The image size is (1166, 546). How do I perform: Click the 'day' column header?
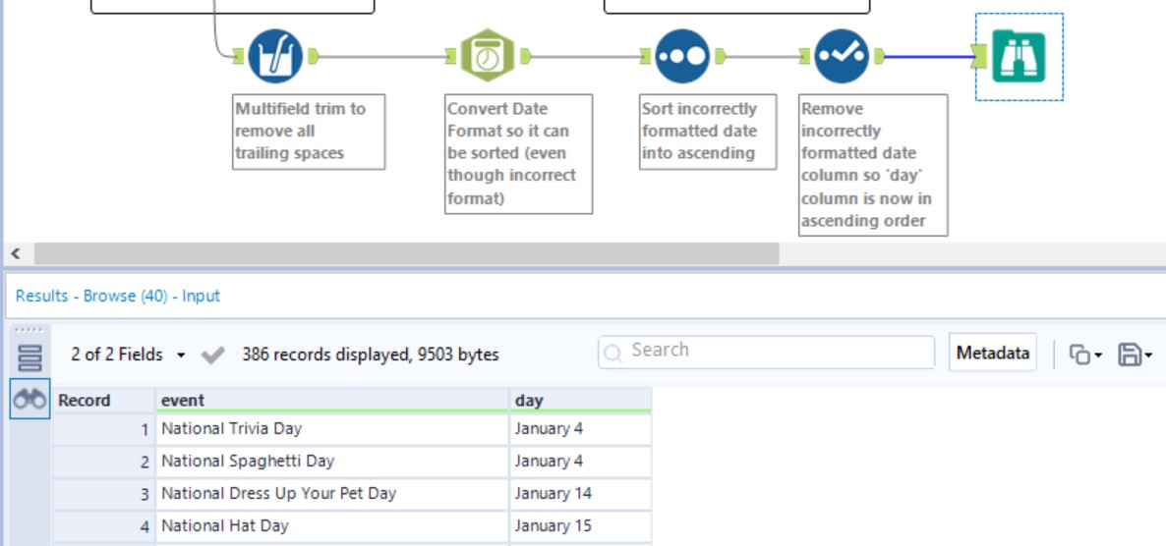(x=580, y=400)
